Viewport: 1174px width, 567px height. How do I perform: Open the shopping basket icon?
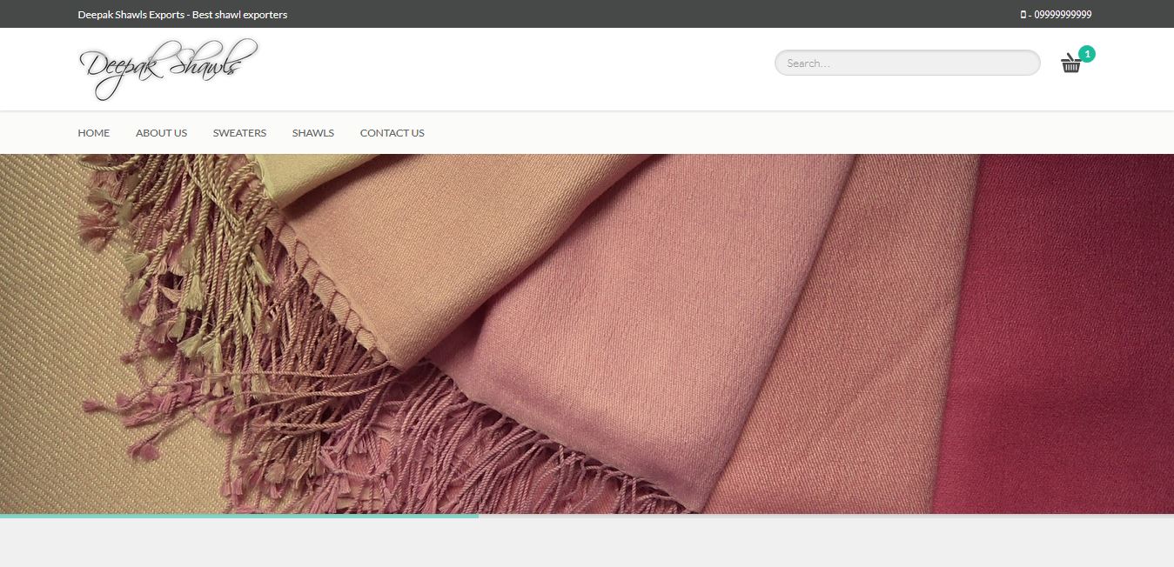tap(1070, 63)
